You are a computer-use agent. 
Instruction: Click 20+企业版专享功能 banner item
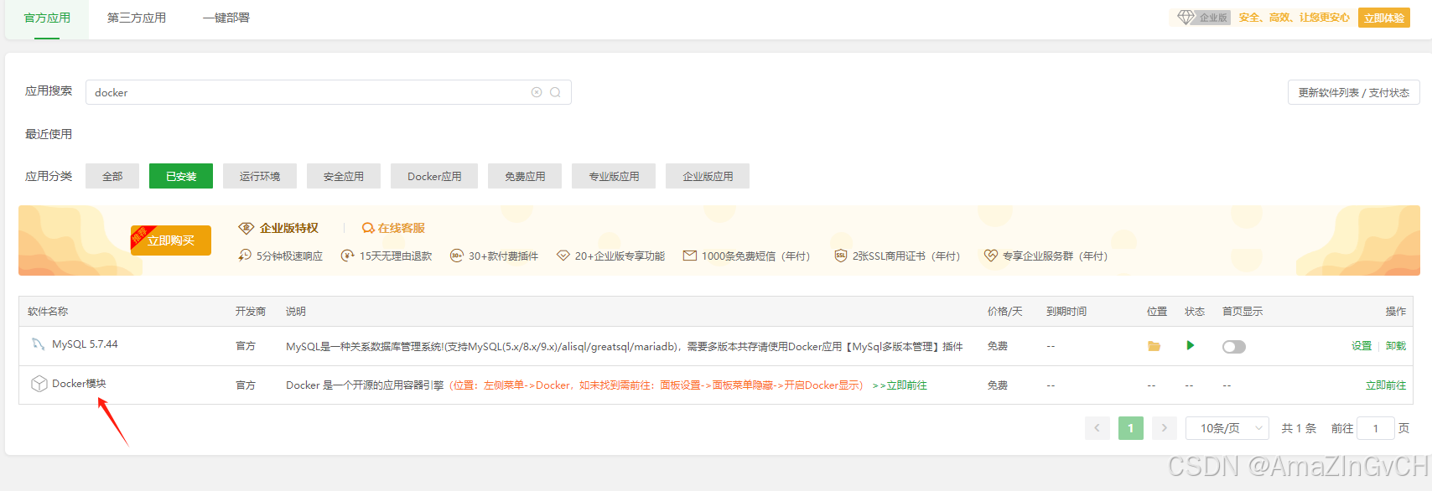click(611, 256)
